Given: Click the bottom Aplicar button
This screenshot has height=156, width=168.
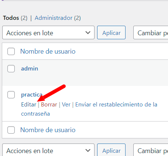Looking at the screenshot, I should pyautogui.click(x=111, y=150).
